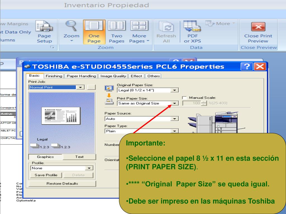Open the Profile dropdown

(89, 168)
